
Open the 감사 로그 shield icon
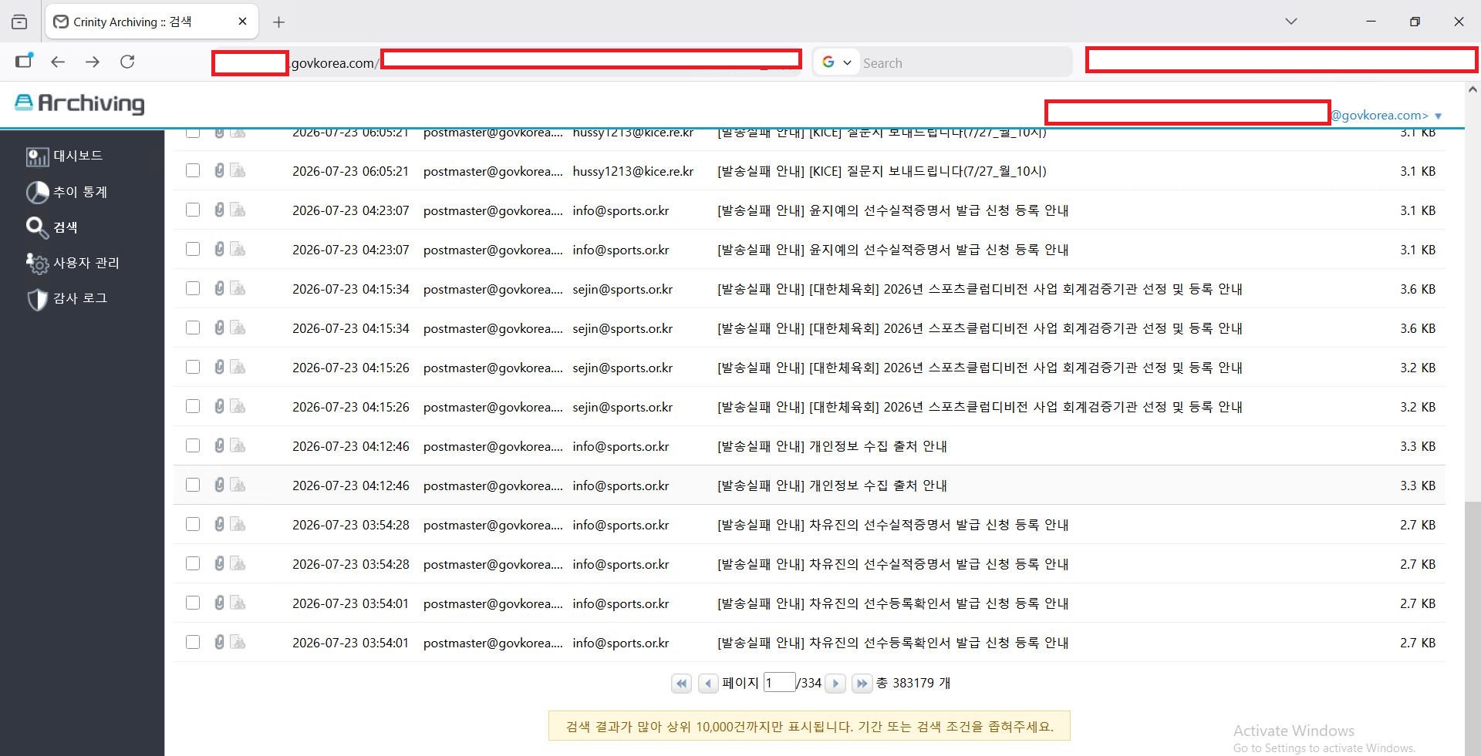coord(37,299)
